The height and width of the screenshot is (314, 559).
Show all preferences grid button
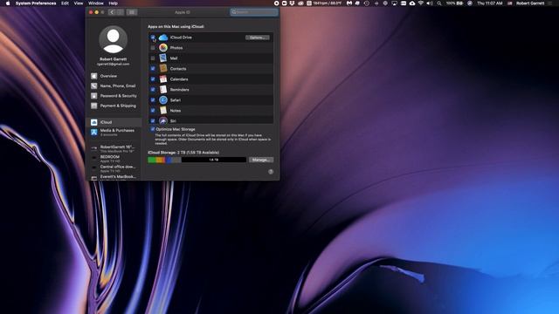coord(132,12)
